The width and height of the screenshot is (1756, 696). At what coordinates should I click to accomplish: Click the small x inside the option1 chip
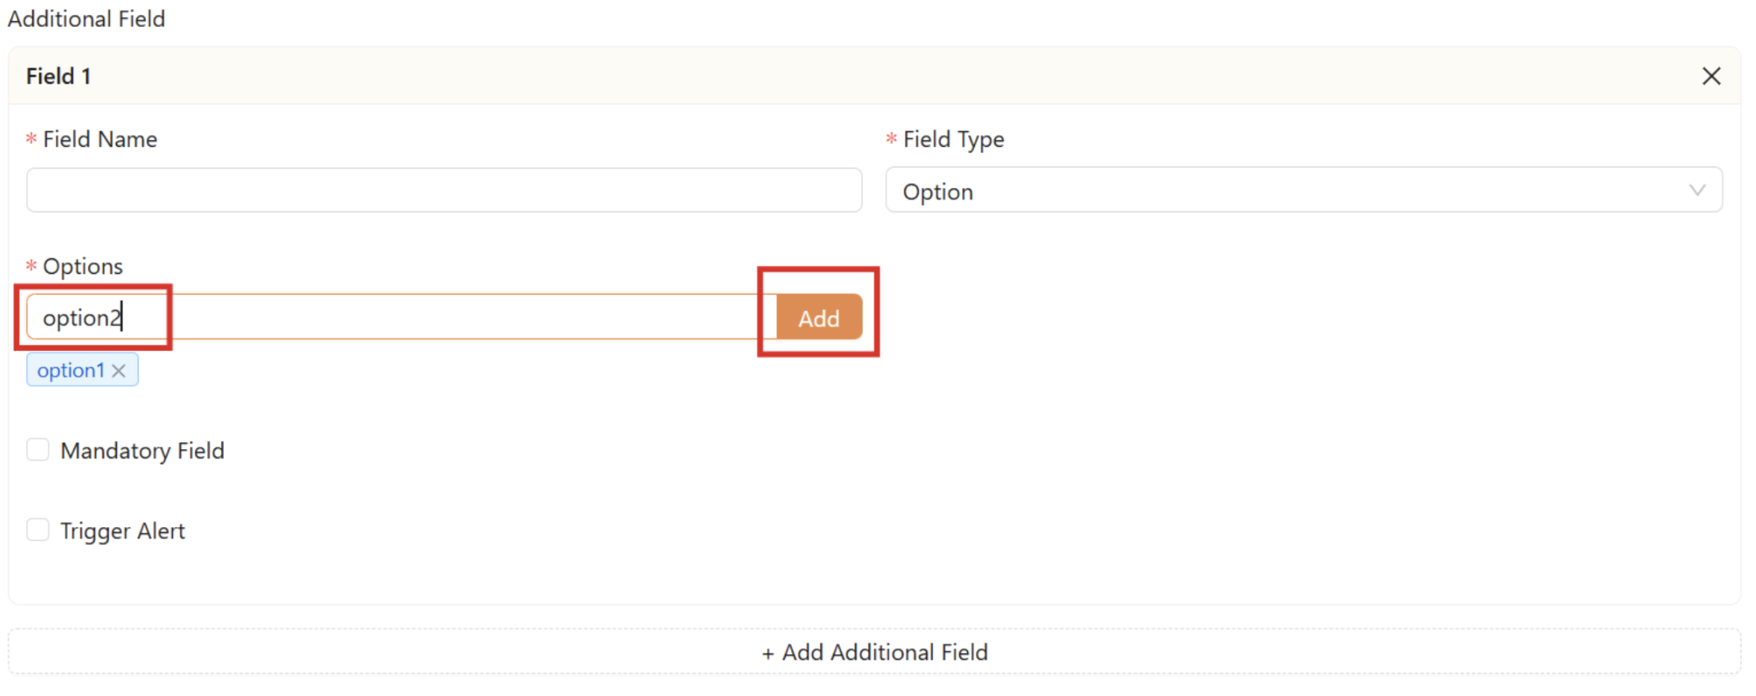click(120, 369)
